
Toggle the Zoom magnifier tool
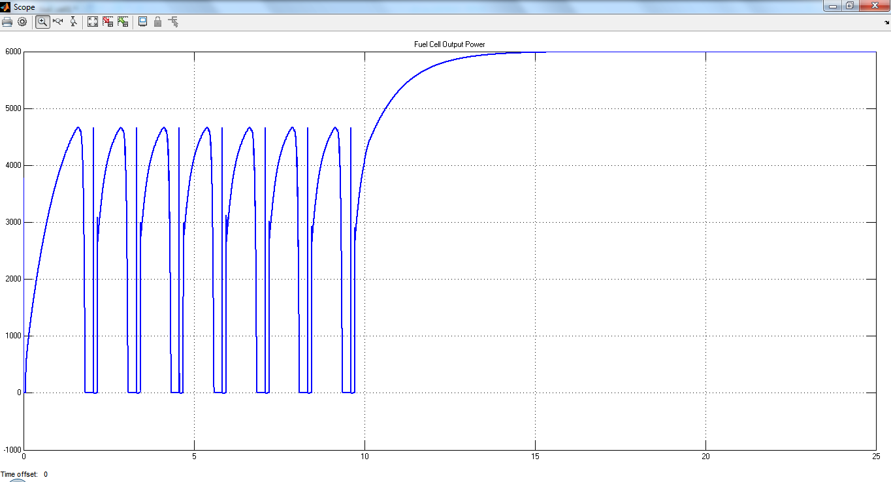pyautogui.click(x=42, y=22)
